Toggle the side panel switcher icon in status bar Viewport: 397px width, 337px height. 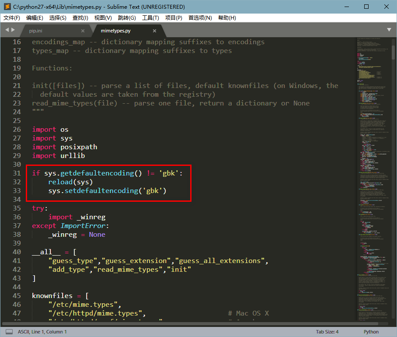point(9,332)
